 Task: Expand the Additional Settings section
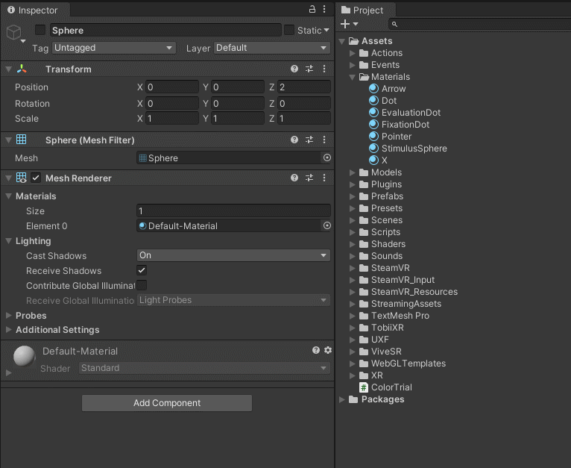pyautogui.click(x=57, y=330)
